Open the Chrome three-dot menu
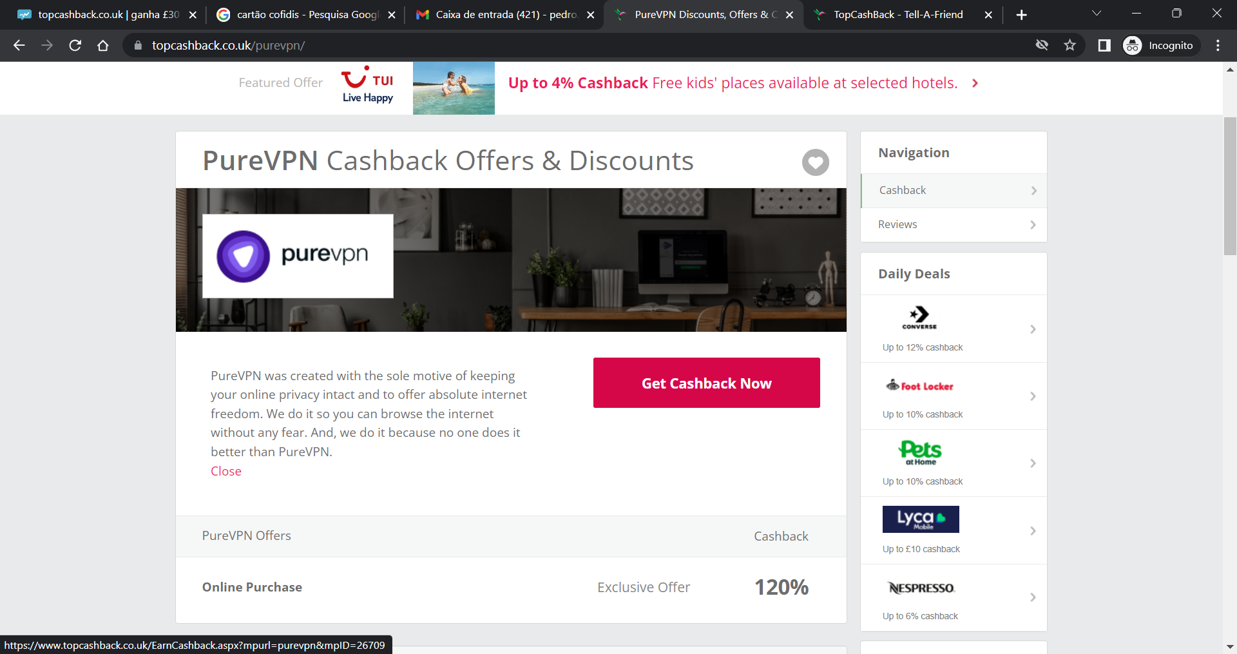Image resolution: width=1237 pixels, height=654 pixels. click(x=1218, y=45)
